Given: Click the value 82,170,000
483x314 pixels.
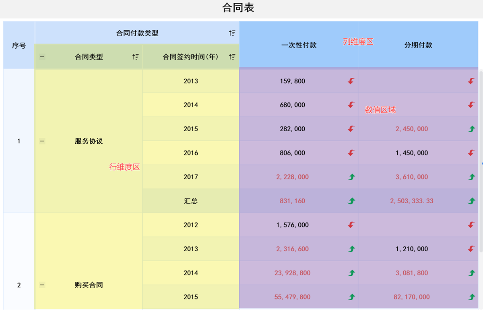Looking at the screenshot, I should (x=412, y=297).
